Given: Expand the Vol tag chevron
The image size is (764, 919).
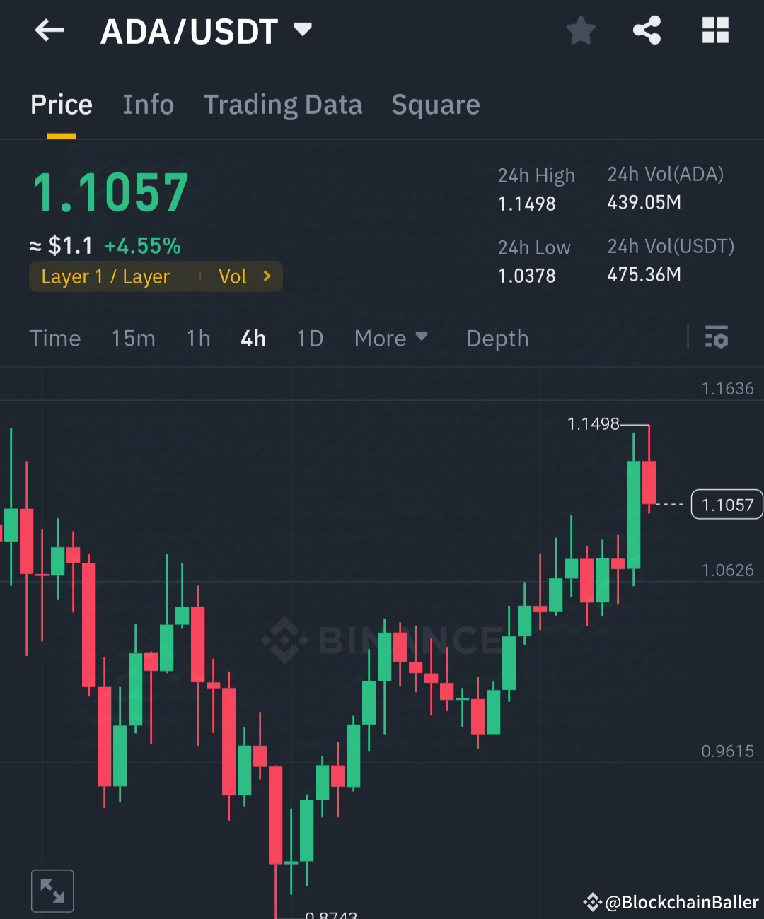Looking at the screenshot, I should click(x=267, y=276).
